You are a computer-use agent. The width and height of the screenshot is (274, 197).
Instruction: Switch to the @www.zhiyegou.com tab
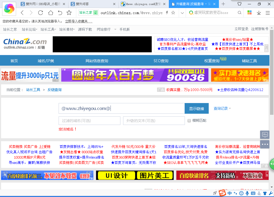(x=143, y=4)
